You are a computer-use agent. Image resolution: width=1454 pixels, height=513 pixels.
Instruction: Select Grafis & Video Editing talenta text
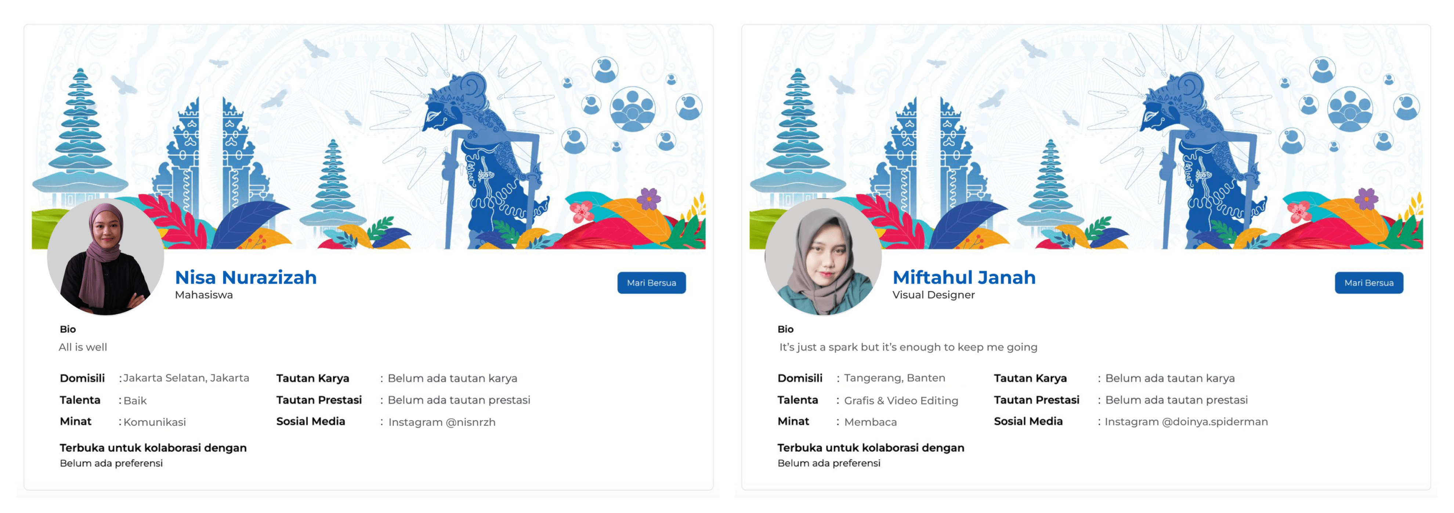click(x=901, y=401)
